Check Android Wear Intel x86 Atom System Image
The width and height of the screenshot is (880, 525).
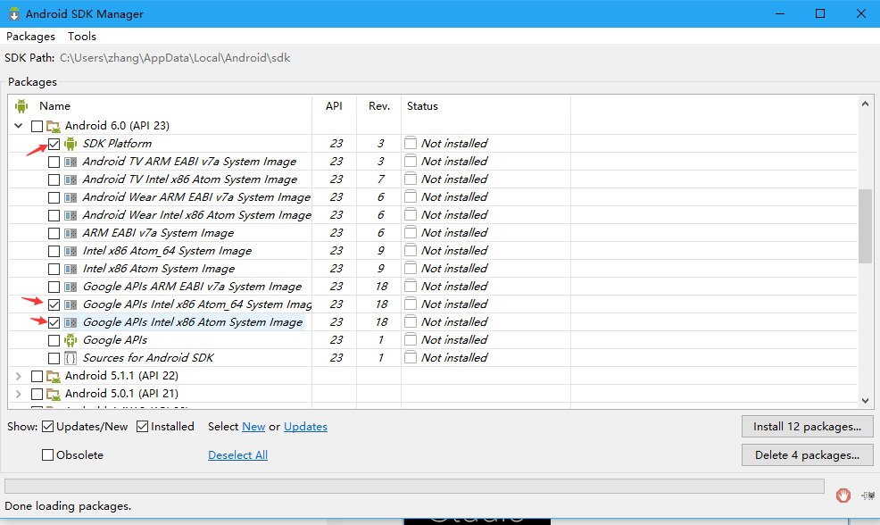pyautogui.click(x=54, y=215)
